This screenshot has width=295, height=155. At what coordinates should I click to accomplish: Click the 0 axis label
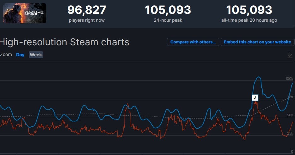click(292, 152)
